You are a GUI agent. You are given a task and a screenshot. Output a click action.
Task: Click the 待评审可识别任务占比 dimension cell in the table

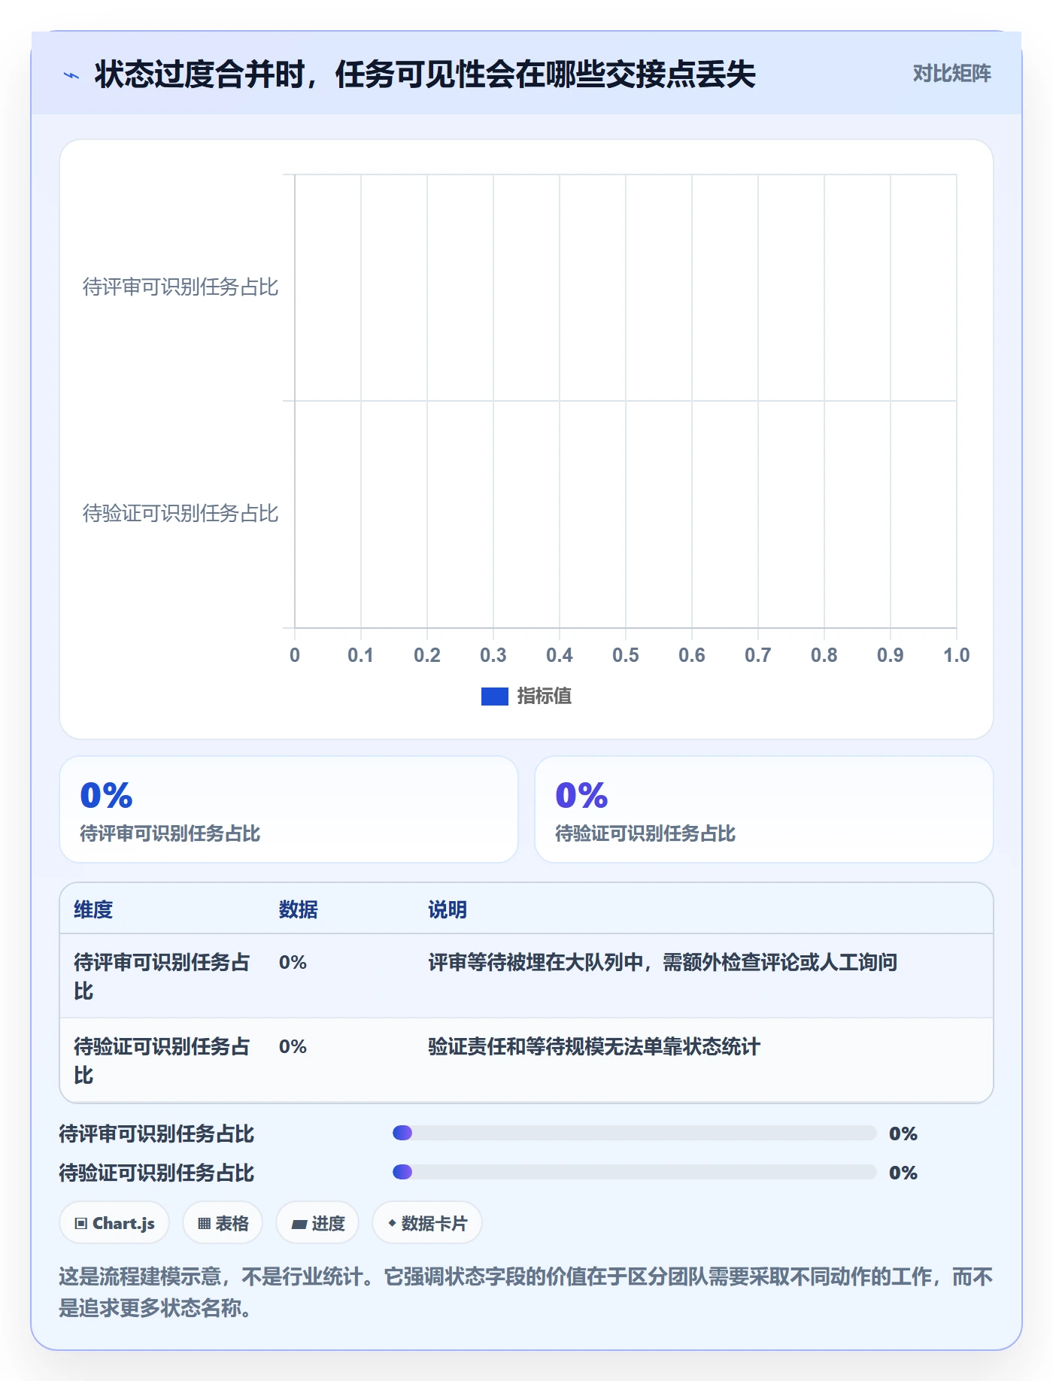162,976
